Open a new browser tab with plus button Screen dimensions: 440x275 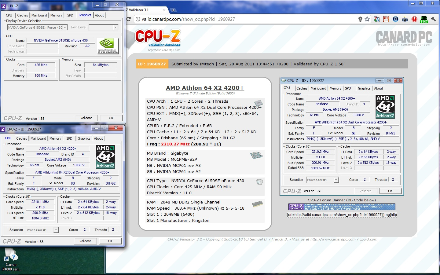pyautogui.click(x=173, y=10)
